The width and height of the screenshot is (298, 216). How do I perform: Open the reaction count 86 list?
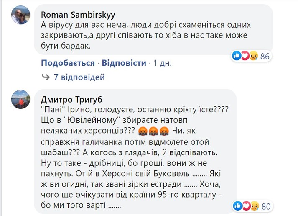265,56
